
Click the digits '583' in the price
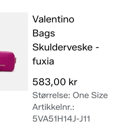point(42,82)
